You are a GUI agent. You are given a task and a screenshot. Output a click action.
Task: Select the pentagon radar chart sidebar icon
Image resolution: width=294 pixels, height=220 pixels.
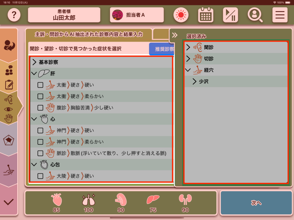[9, 140]
